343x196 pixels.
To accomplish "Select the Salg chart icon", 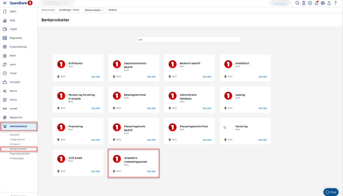I will tap(5, 20).
